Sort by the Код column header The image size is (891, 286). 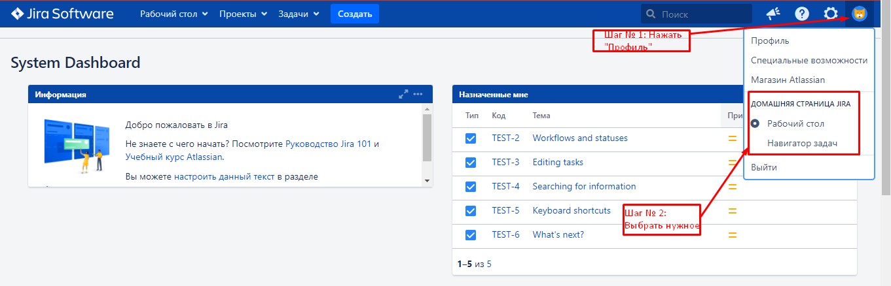point(499,116)
